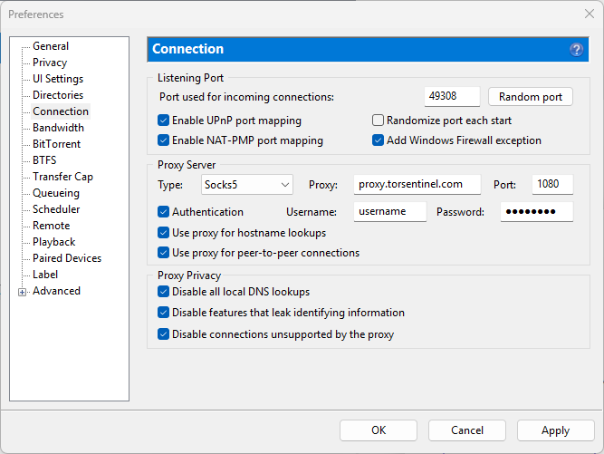This screenshot has height=454, width=604.
Task: Toggle Disable all local DNS lookups
Action: [x=163, y=292]
